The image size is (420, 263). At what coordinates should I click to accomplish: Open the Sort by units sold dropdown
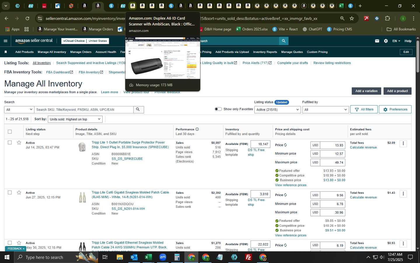tap(75, 119)
